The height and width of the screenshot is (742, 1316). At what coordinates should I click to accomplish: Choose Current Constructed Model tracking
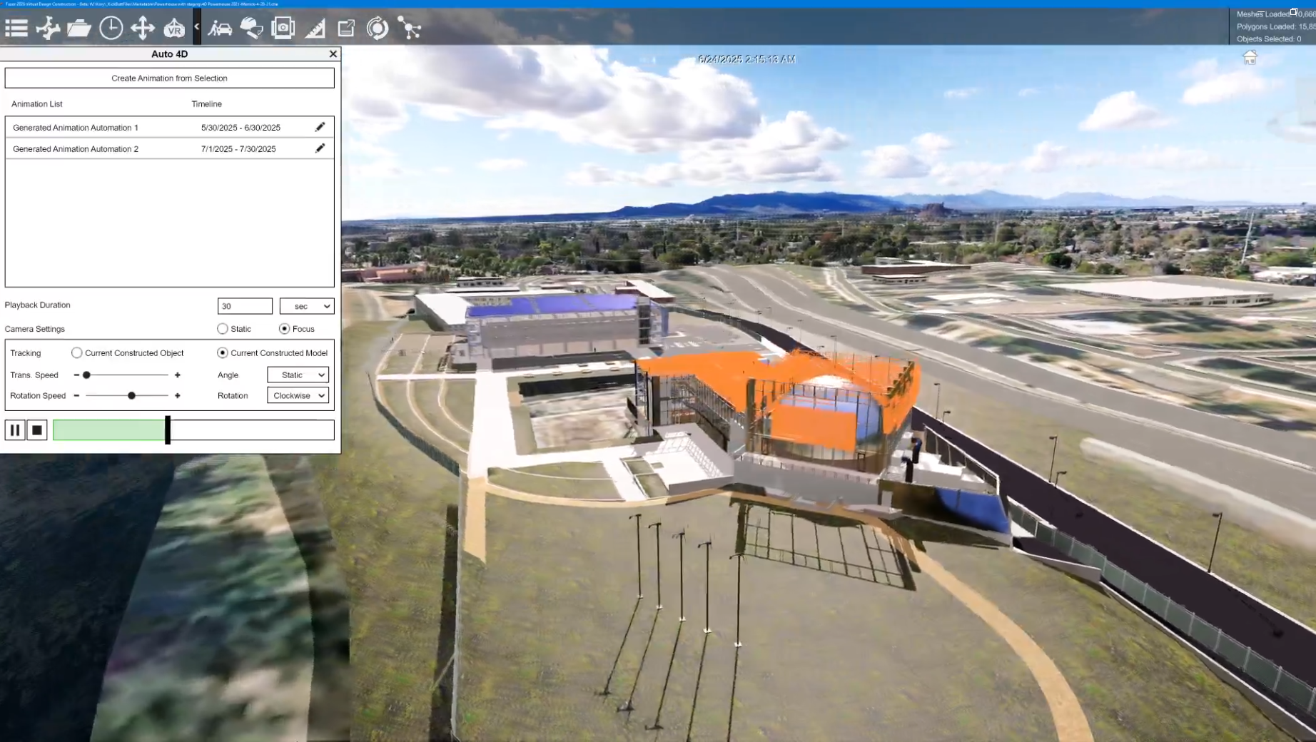[223, 353]
